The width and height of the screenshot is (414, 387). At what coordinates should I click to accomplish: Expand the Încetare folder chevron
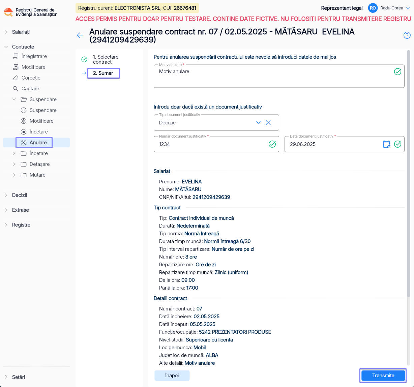(14, 153)
